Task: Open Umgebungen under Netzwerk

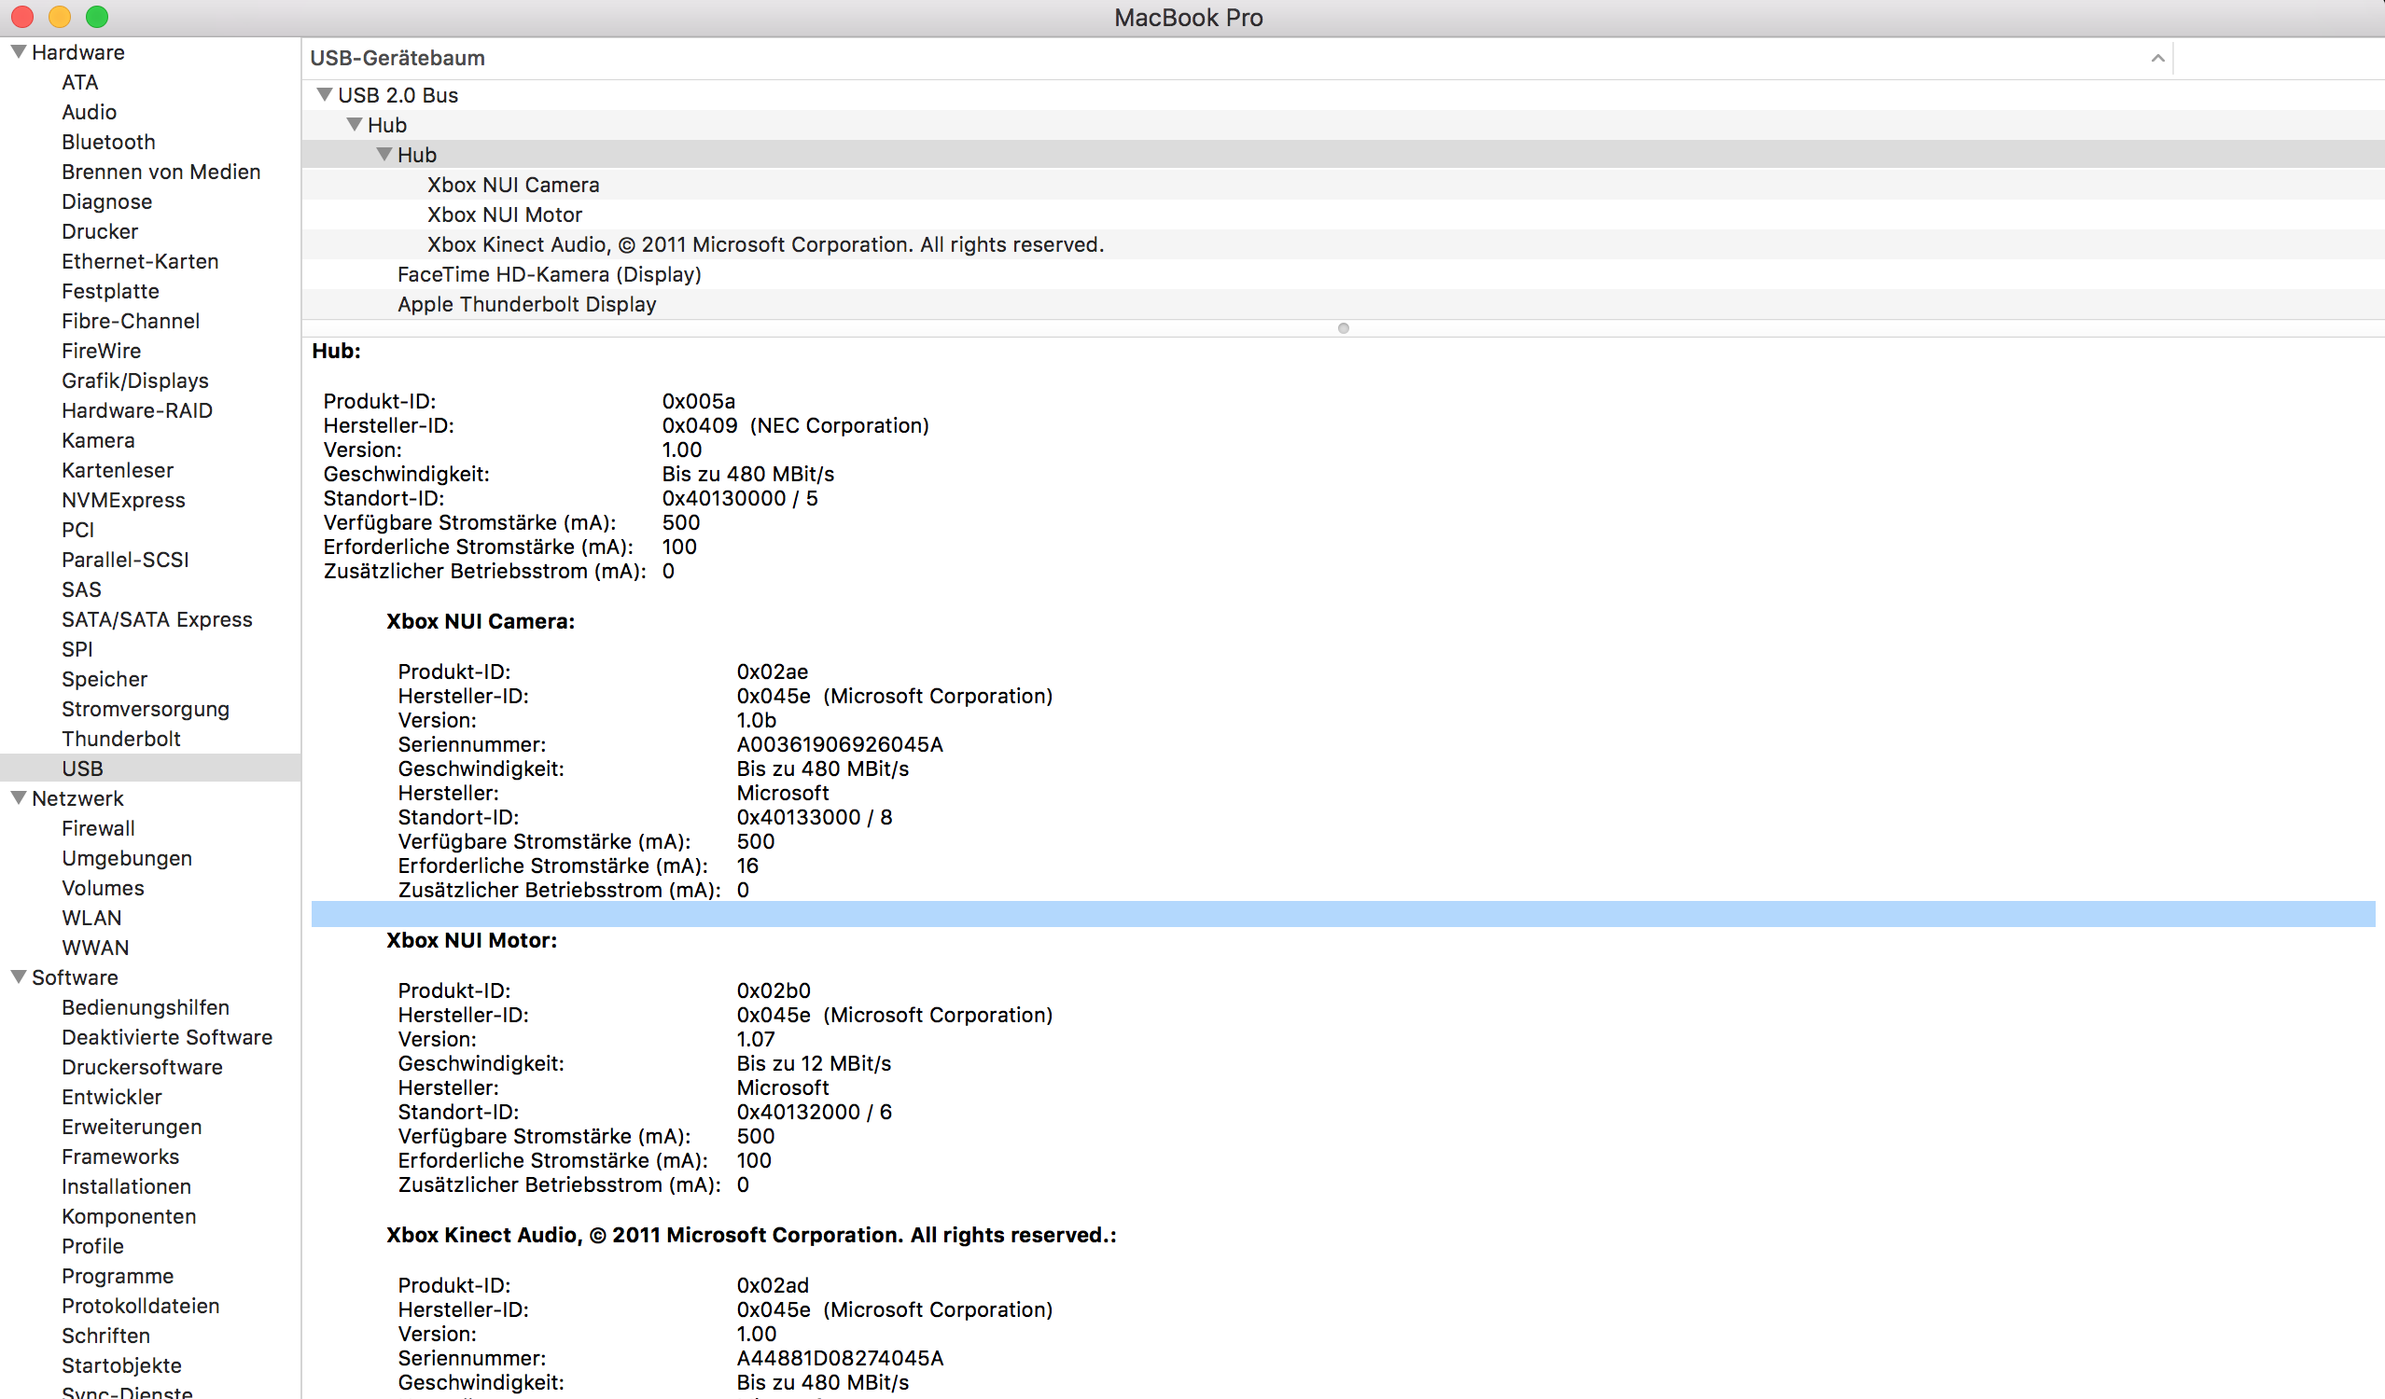Action: pyautogui.click(x=127, y=858)
